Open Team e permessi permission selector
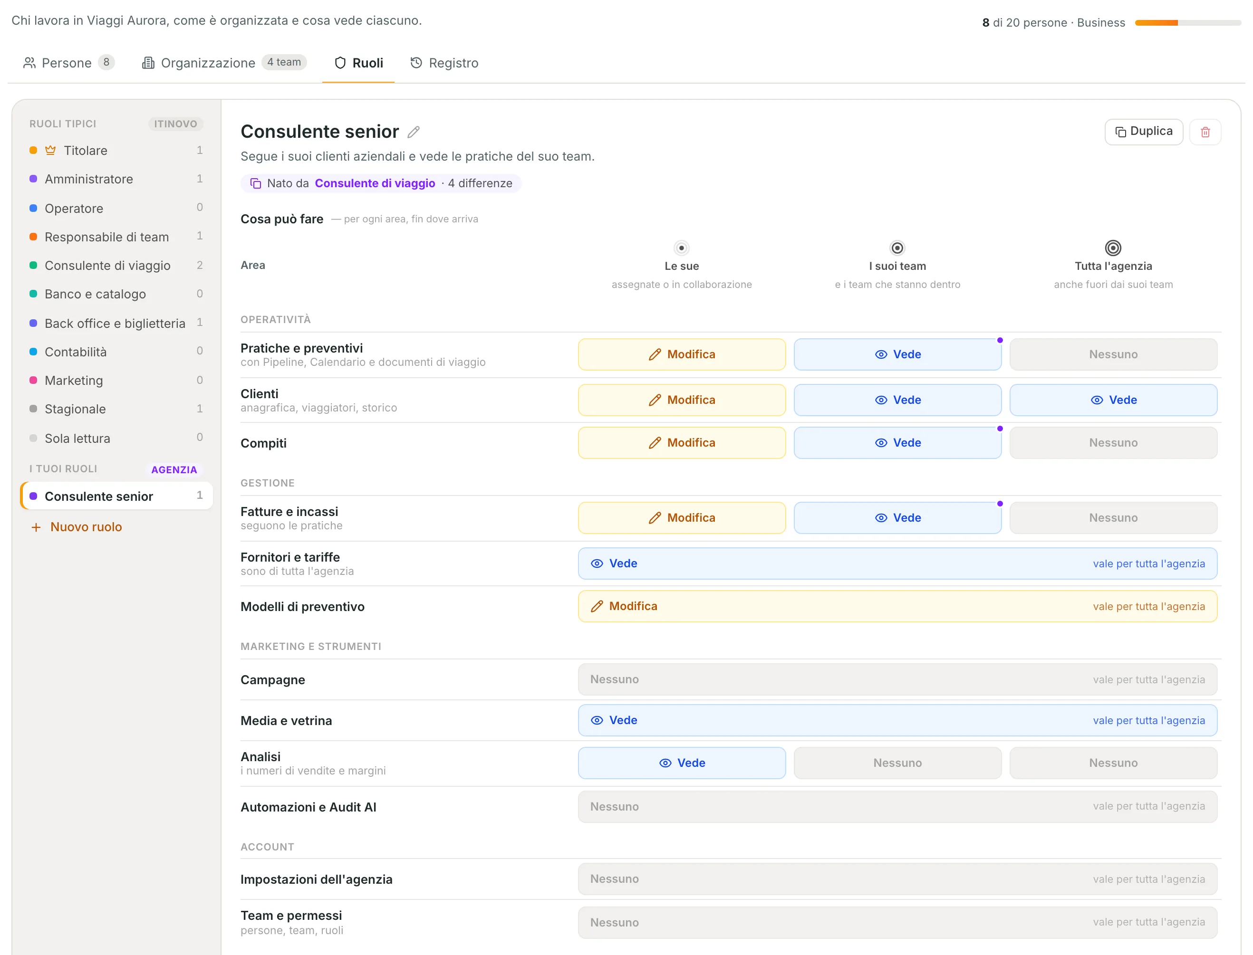 (x=897, y=922)
